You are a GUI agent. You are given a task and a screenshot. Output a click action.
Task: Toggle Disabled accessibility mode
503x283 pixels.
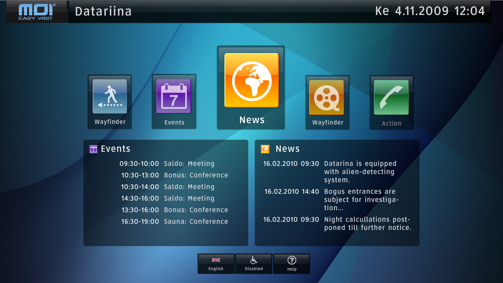click(254, 264)
